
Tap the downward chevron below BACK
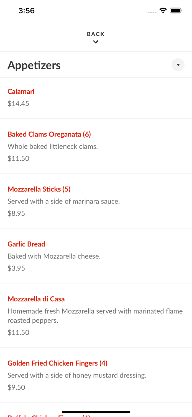coord(96,41)
